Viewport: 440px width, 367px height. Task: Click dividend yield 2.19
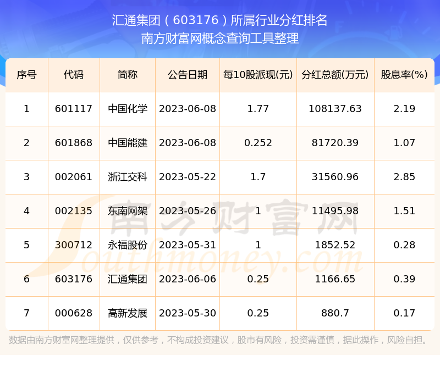(x=404, y=109)
